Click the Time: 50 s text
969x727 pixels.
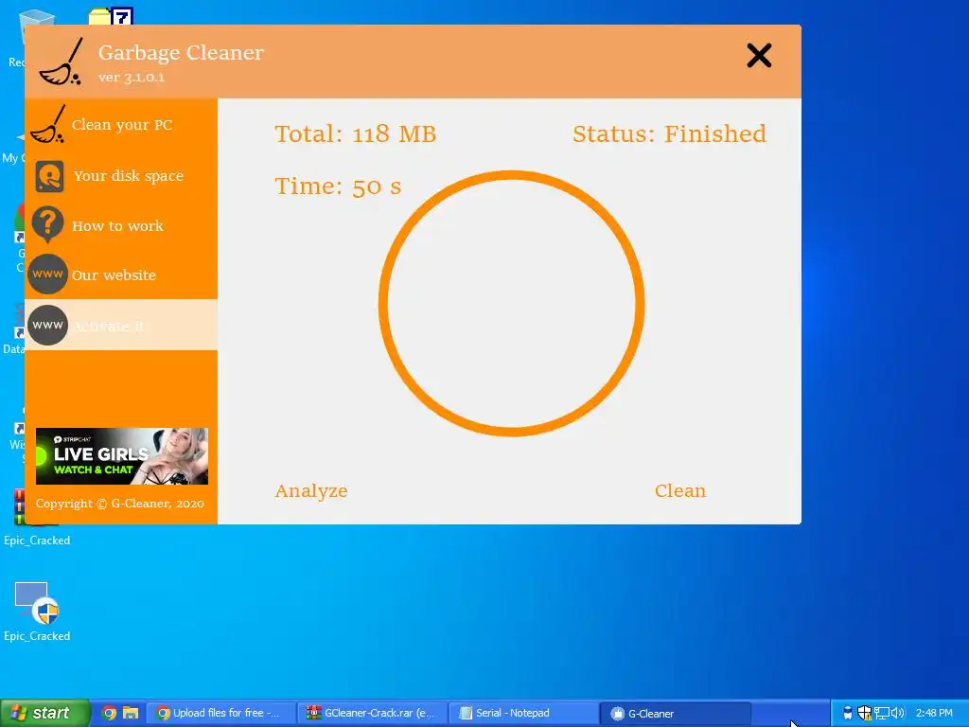(338, 186)
